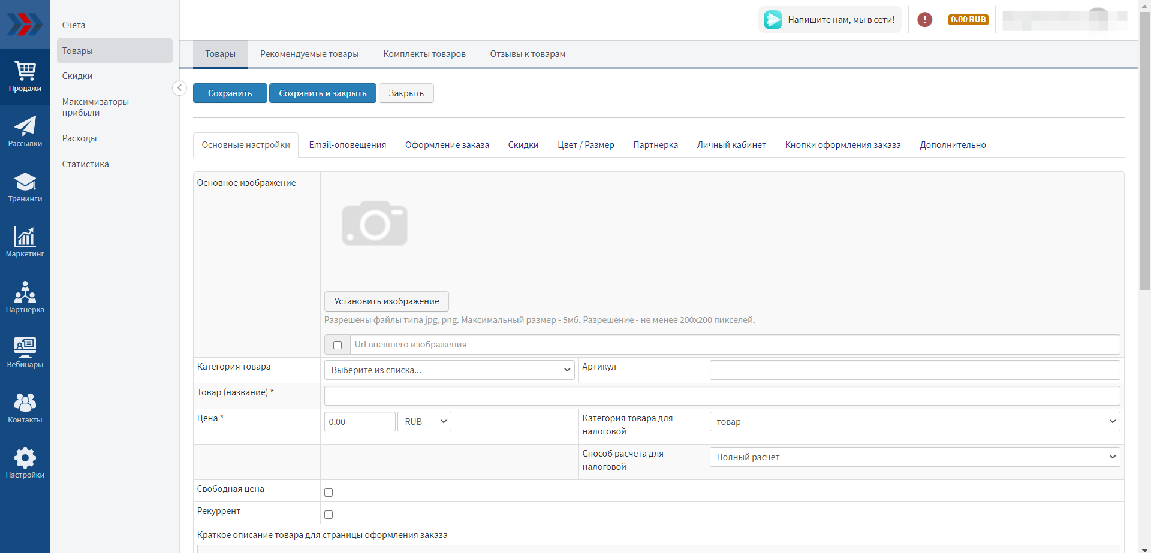
Task: Enable the Рекуррент checkbox
Action: click(329, 515)
